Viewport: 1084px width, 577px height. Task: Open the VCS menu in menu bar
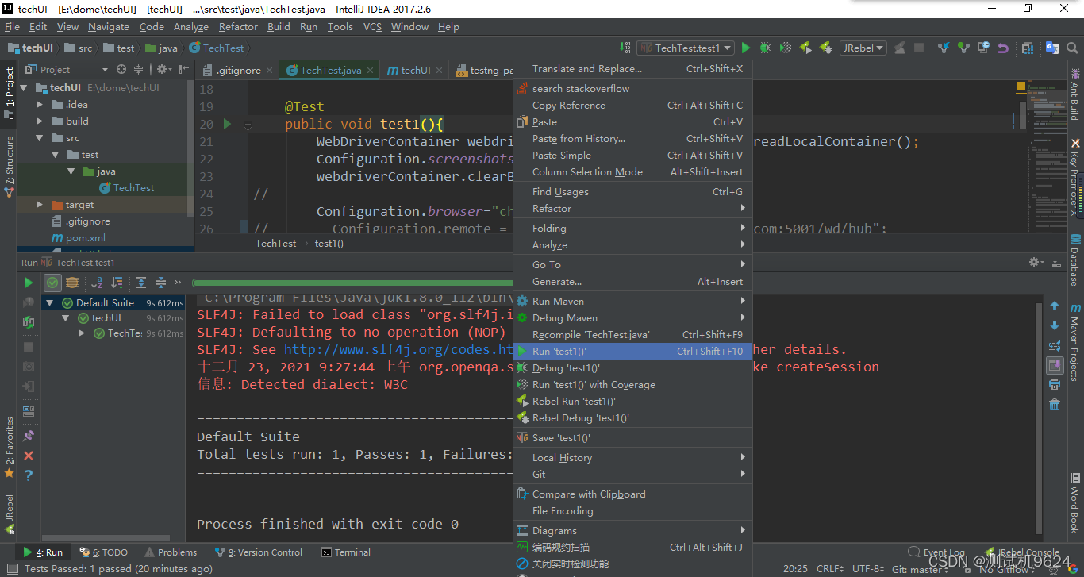coord(372,27)
